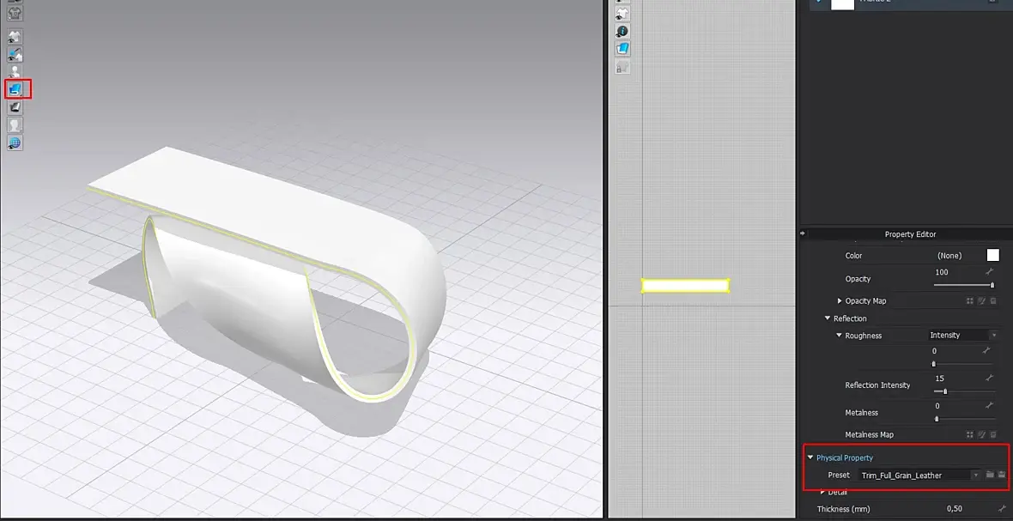This screenshot has height=521, width=1013.
Task: Click the pin icon for Reflection Intensity
Action: point(988,379)
